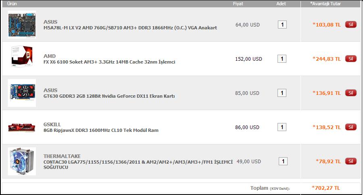Viewport: 363px width, 195px height.
Task: Focus quantity field for GT630 graphics card
Action: pos(282,93)
